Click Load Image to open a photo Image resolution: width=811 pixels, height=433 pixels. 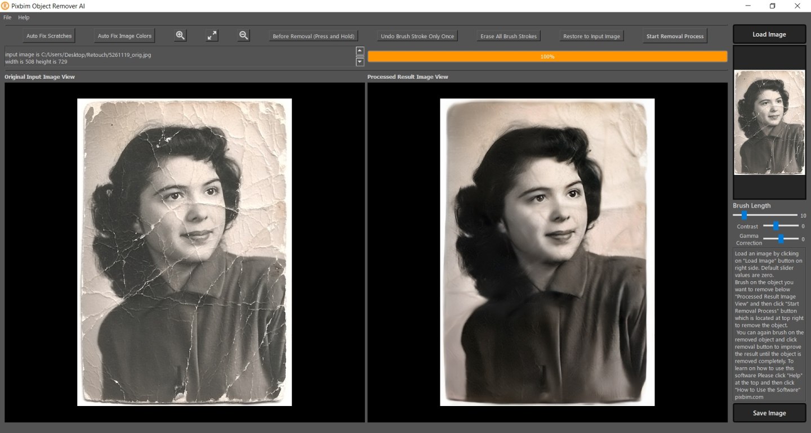(769, 34)
